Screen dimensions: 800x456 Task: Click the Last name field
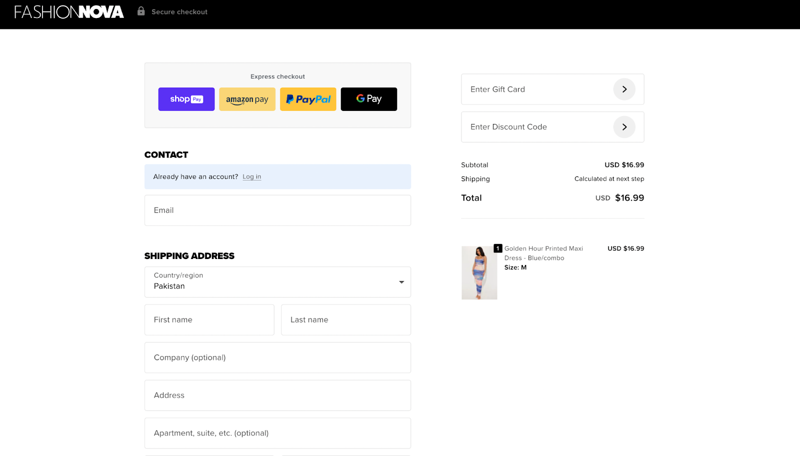pos(346,320)
